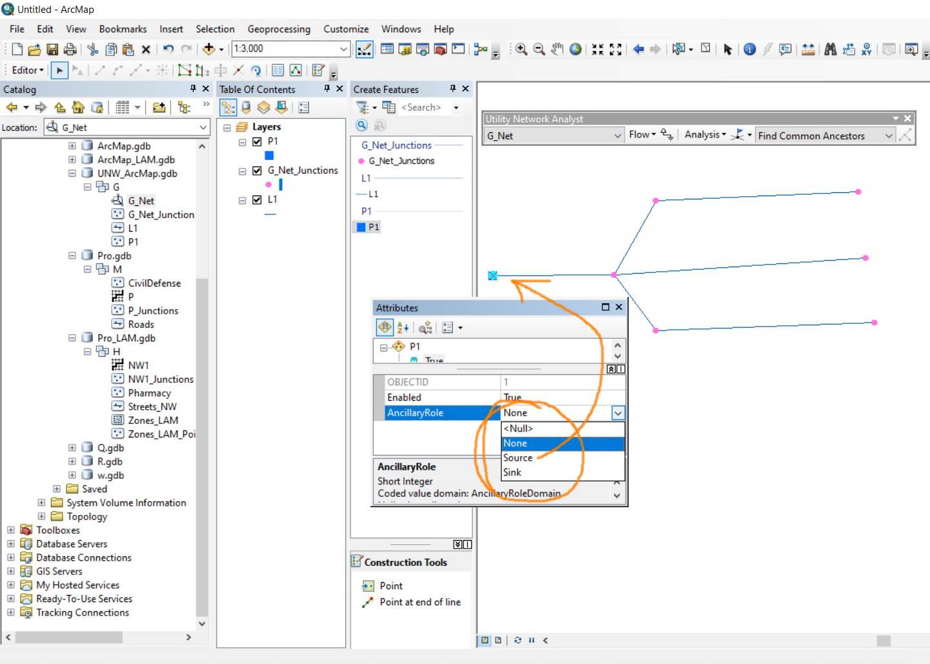The height and width of the screenshot is (664, 930).
Task: Open the Trace Task dropdown
Action: pyautogui.click(x=889, y=136)
